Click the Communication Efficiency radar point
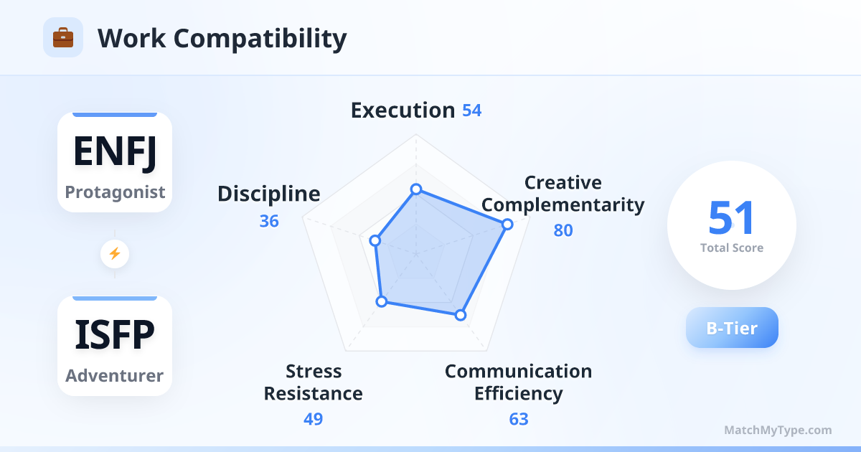This screenshot has width=861, height=452. pos(461,315)
